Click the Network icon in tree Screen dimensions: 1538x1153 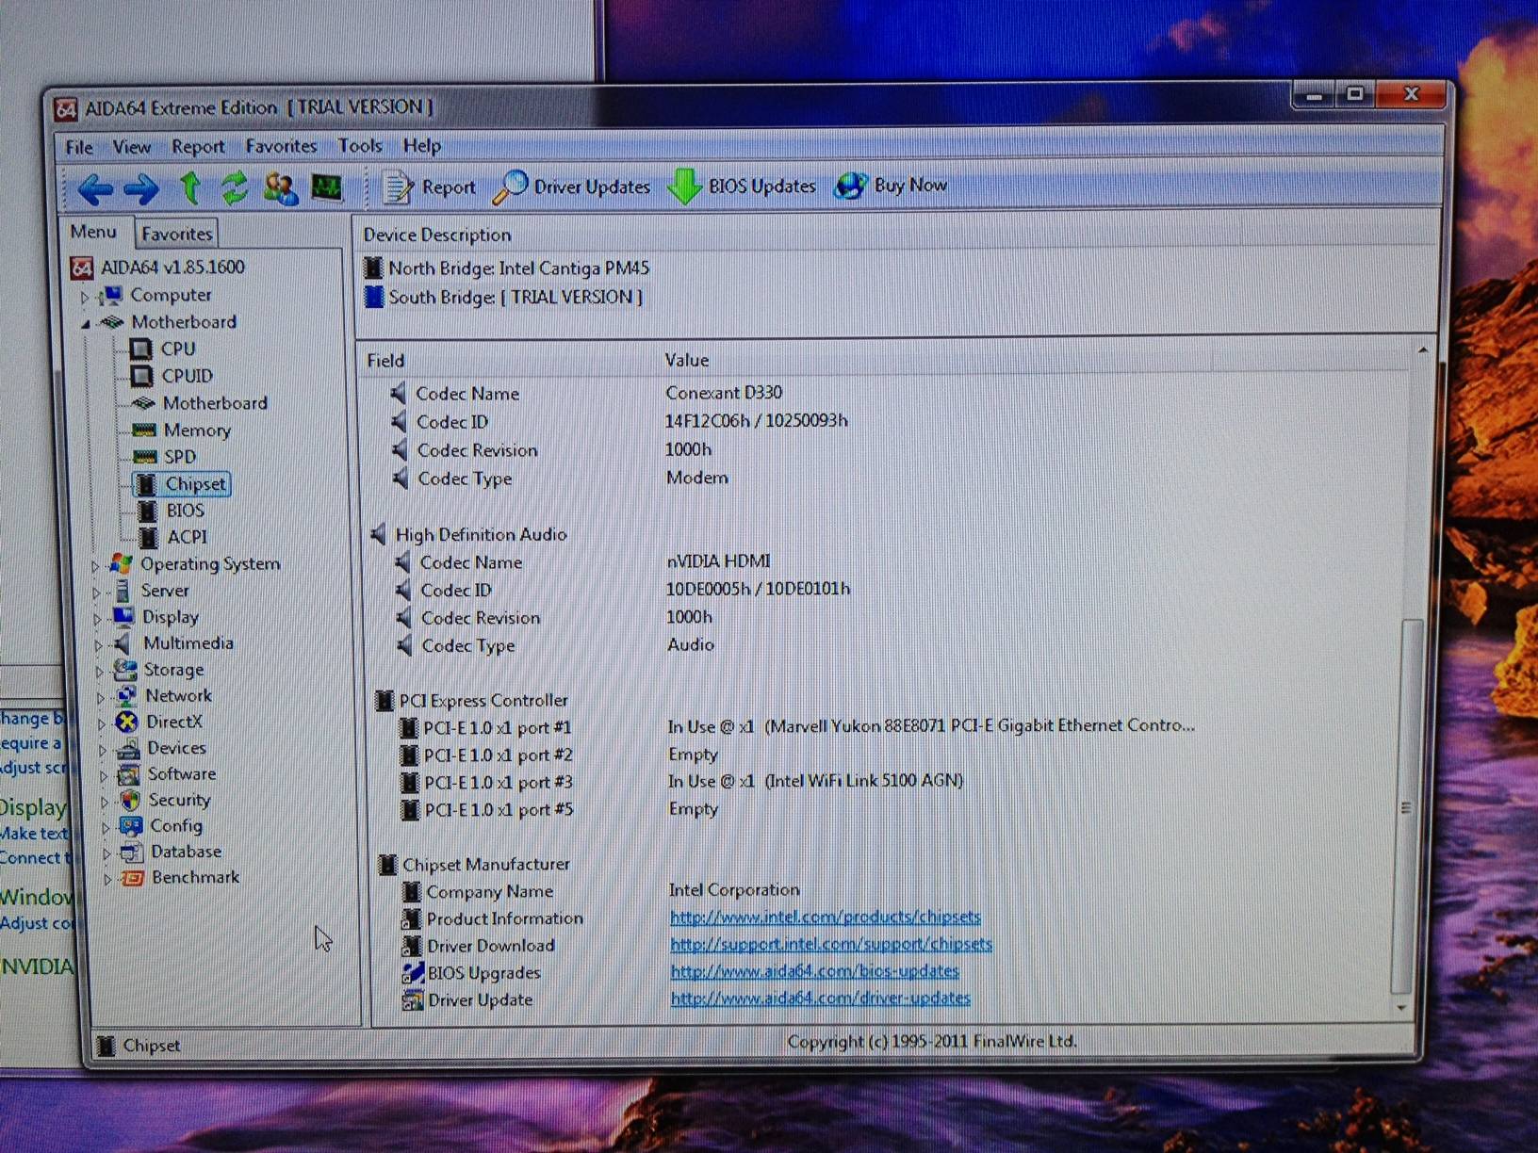125,697
